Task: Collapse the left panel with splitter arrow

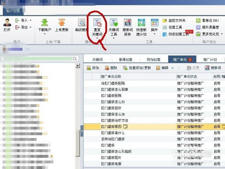Action: pos(82,131)
